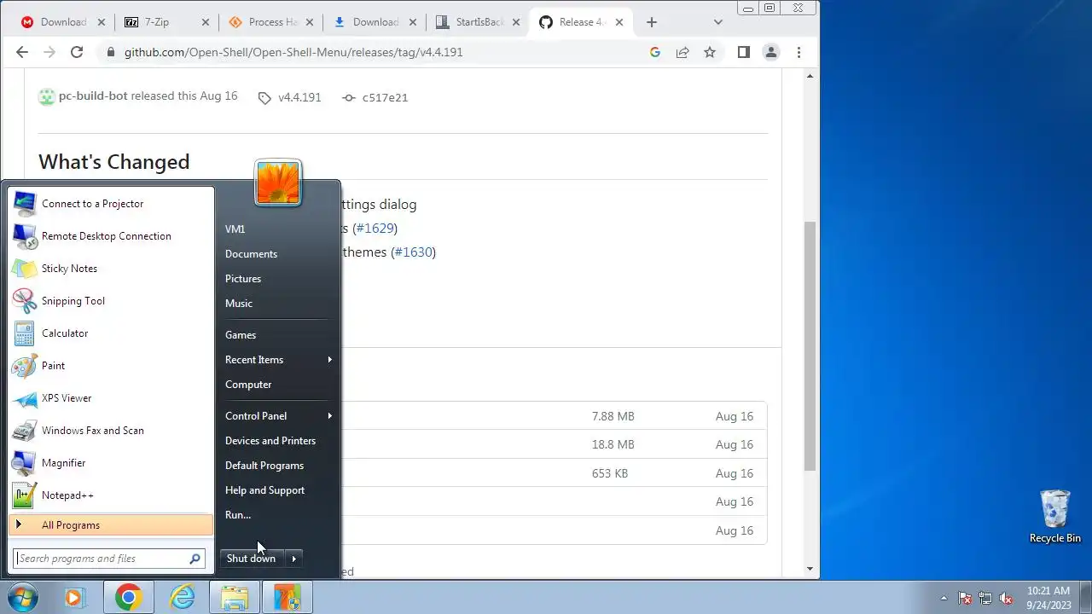1092x614 pixels.
Task: Click the share page icon
Action: point(682,52)
